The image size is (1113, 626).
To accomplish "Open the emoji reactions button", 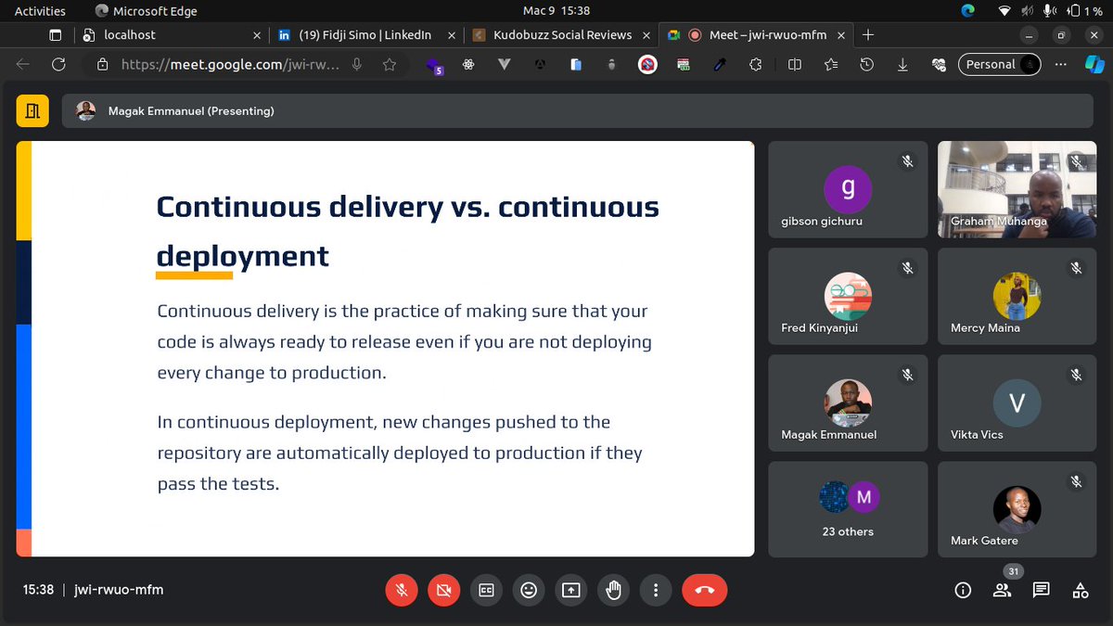I will (x=529, y=590).
